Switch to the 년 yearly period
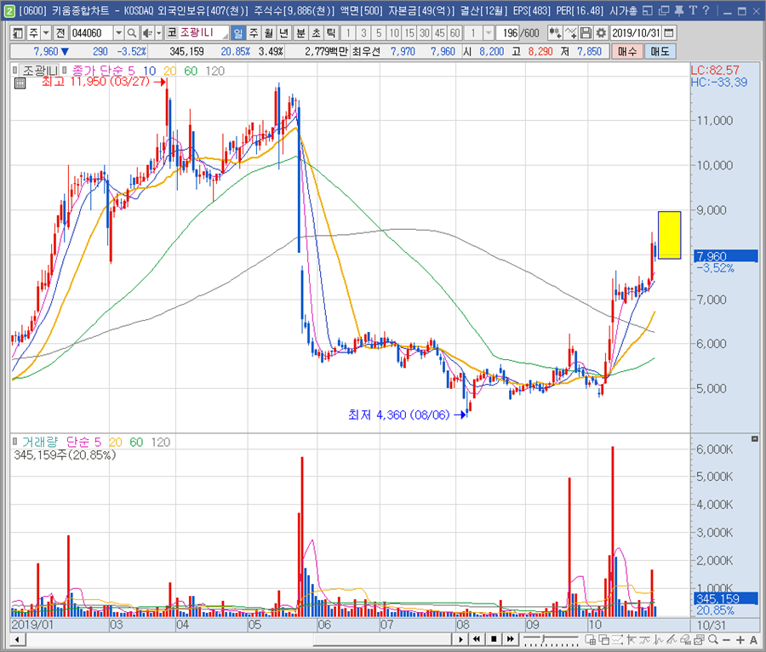Screen dimensions: 766x652 pyautogui.click(x=283, y=33)
